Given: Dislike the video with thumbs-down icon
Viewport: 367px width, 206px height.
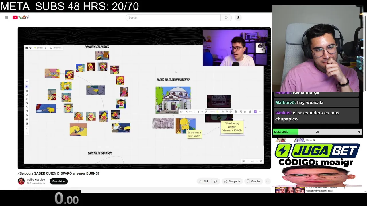Looking at the screenshot, I should pyautogui.click(x=215, y=181).
